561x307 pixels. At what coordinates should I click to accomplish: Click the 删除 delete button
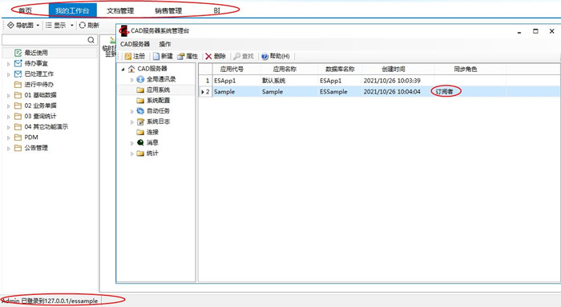(x=216, y=56)
